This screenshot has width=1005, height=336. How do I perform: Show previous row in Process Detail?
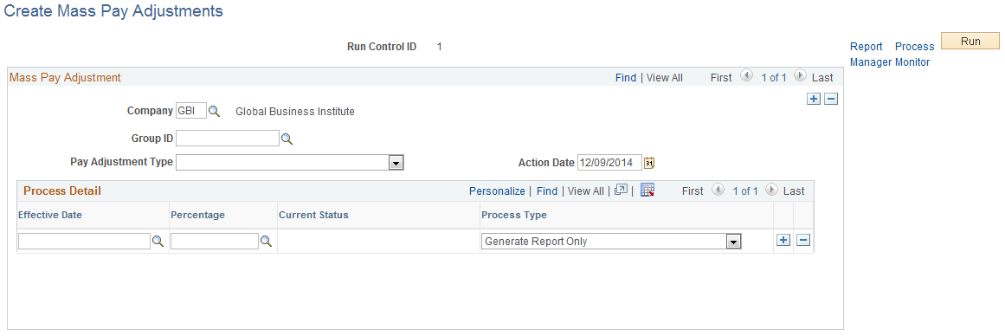pos(718,190)
